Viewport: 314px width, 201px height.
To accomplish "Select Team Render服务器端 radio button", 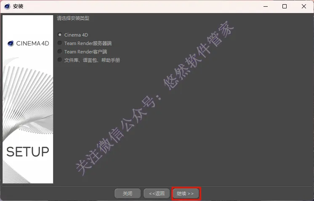I will pyautogui.click(x=60, y=43).
